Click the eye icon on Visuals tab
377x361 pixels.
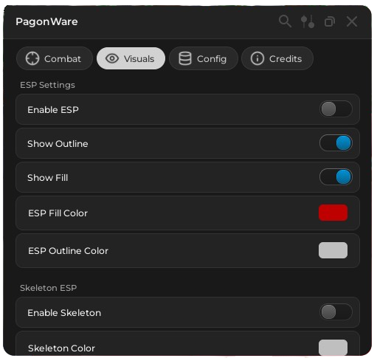[x=112, y=58]
